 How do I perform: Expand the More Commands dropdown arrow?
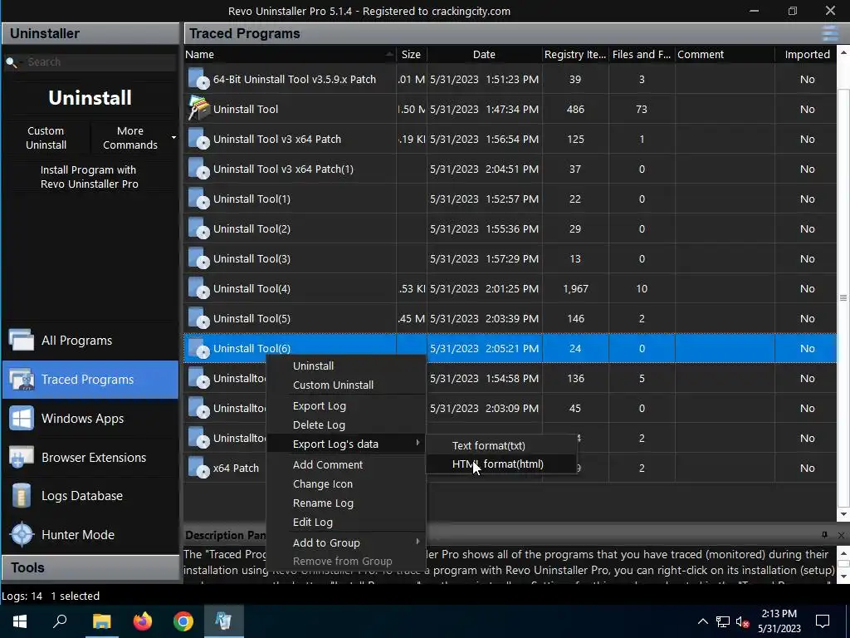point(173,138)
